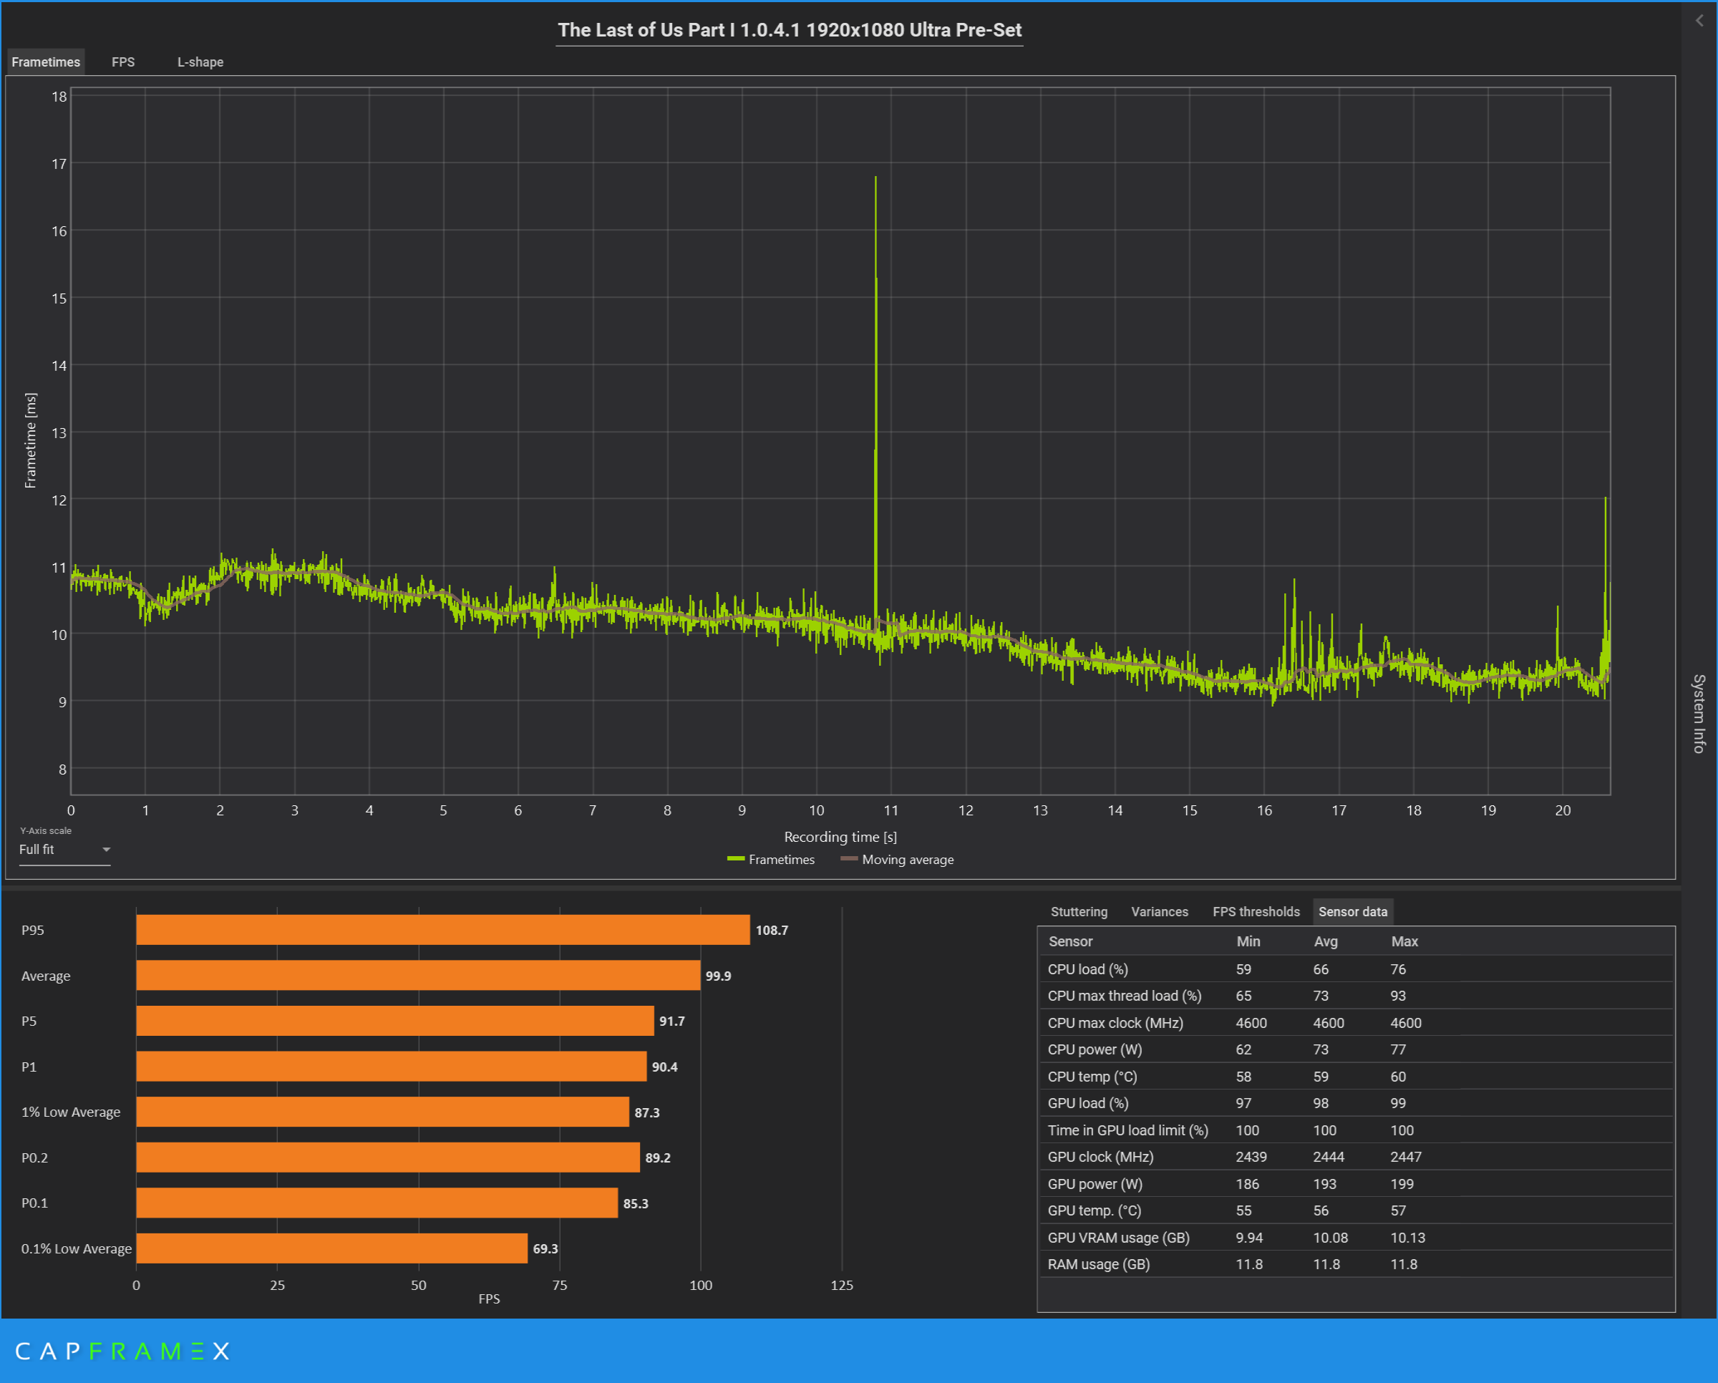Select the Time in GPU load limit row
Viewport: 1718px width, 1383px height.
[1356, 1130]
